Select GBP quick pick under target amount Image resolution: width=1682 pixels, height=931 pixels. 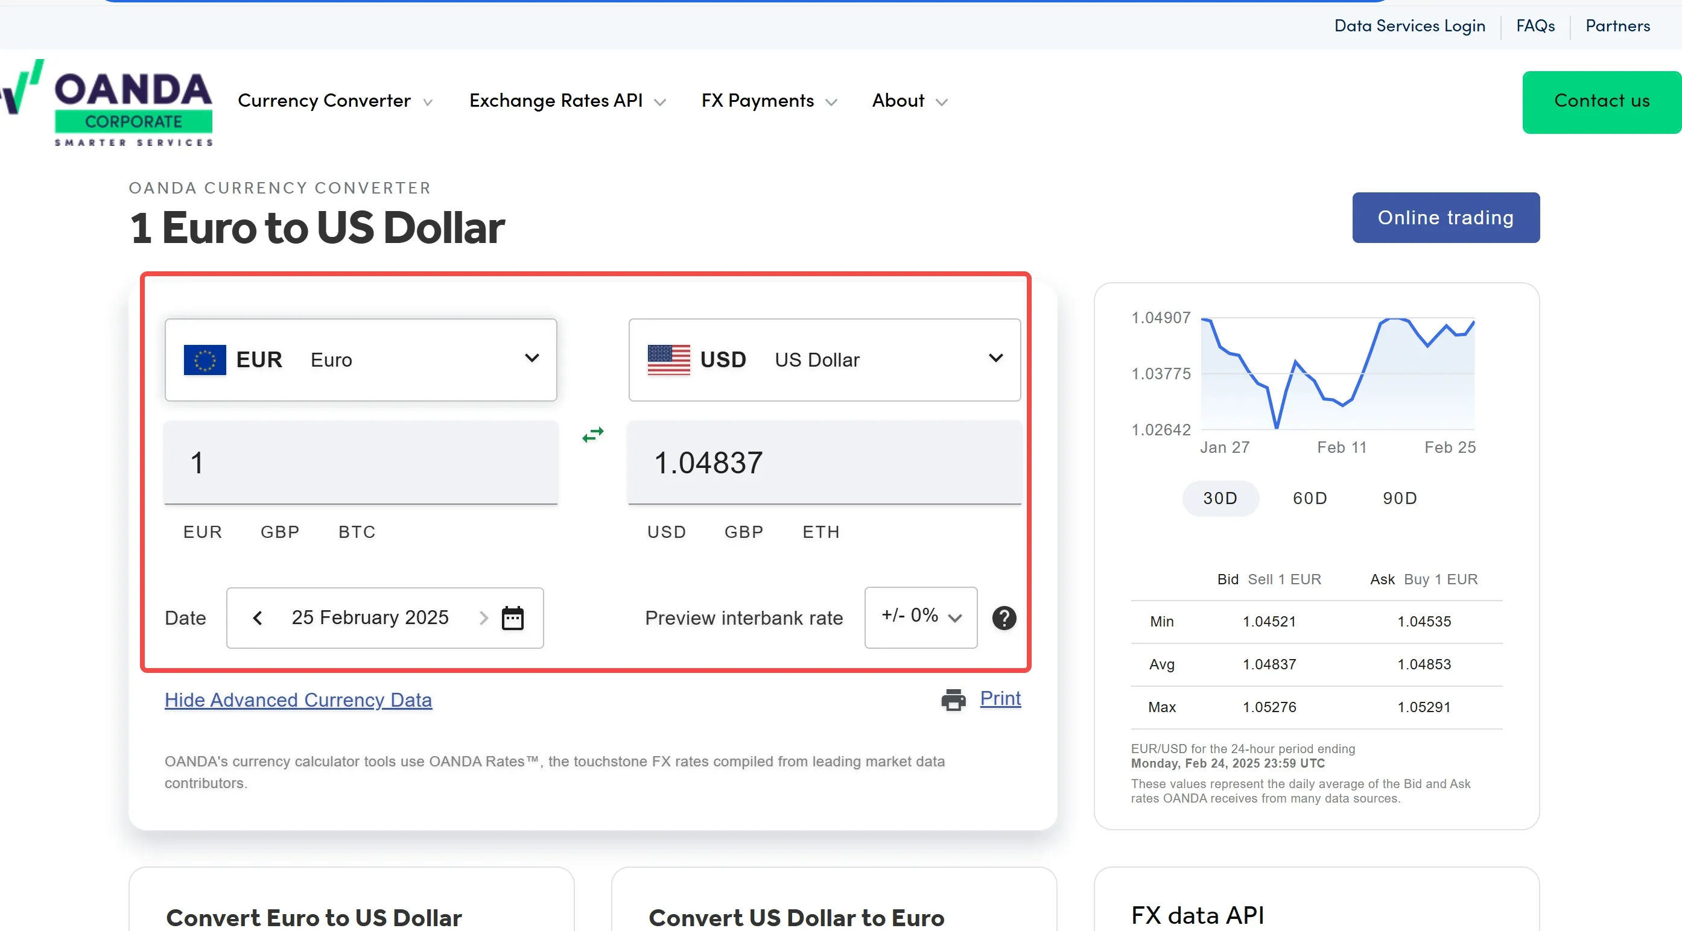744,532
